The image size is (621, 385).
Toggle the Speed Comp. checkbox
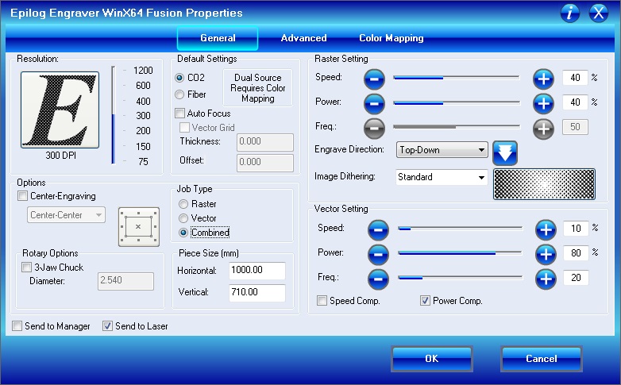322,301
